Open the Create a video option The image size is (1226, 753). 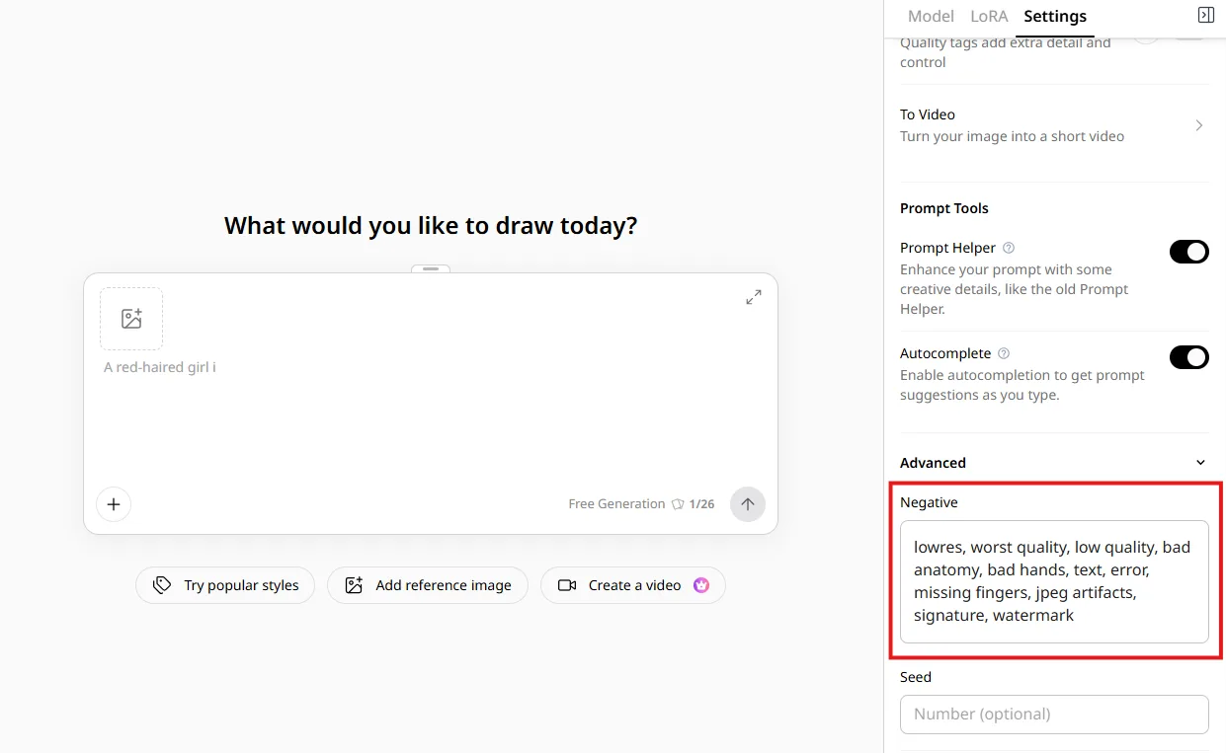coord(633,585)
